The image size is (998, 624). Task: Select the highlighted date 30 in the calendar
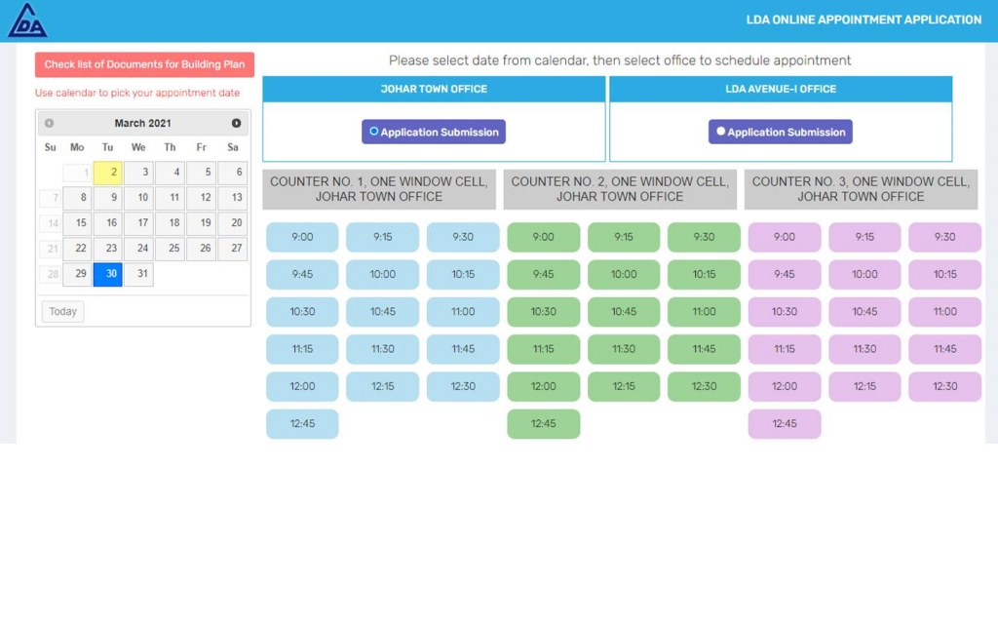107,274
